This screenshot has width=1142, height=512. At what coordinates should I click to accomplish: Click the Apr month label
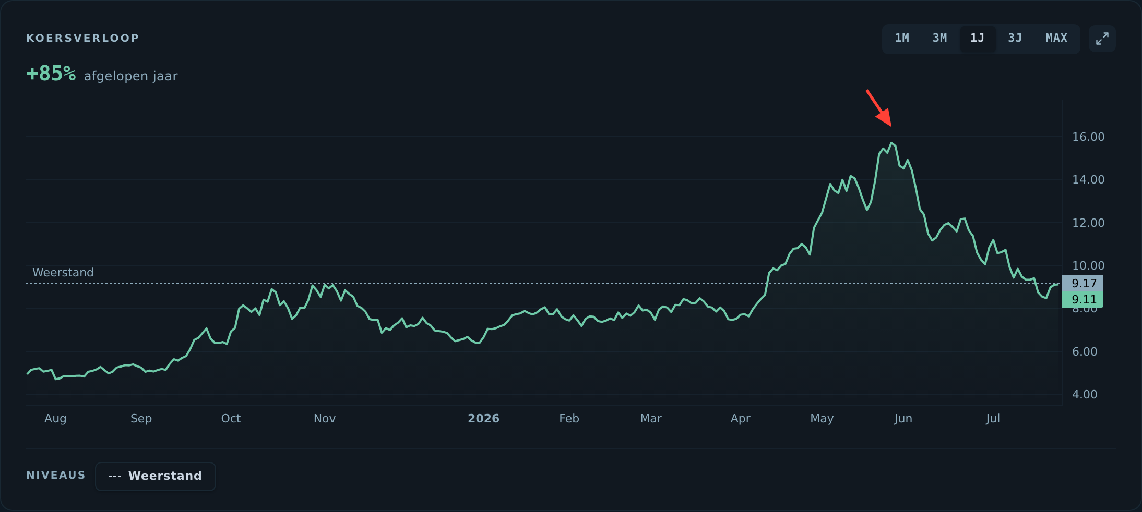tap(740, 418)
